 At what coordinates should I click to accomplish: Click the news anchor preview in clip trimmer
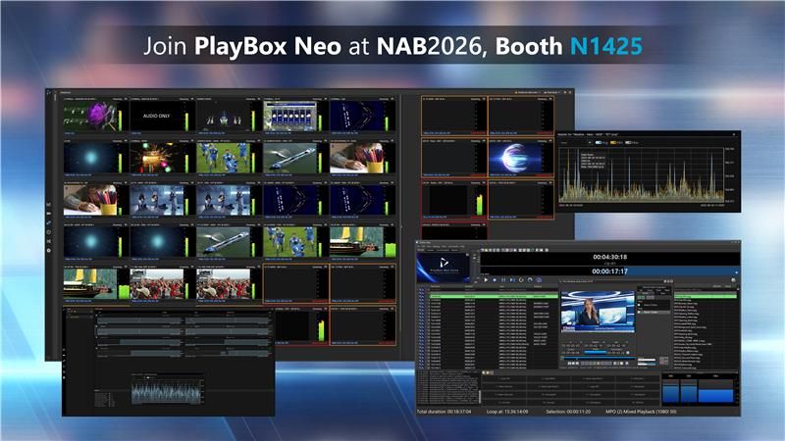coord(598,312)
